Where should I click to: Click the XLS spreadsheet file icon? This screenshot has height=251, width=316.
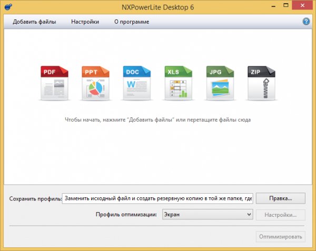179,83
